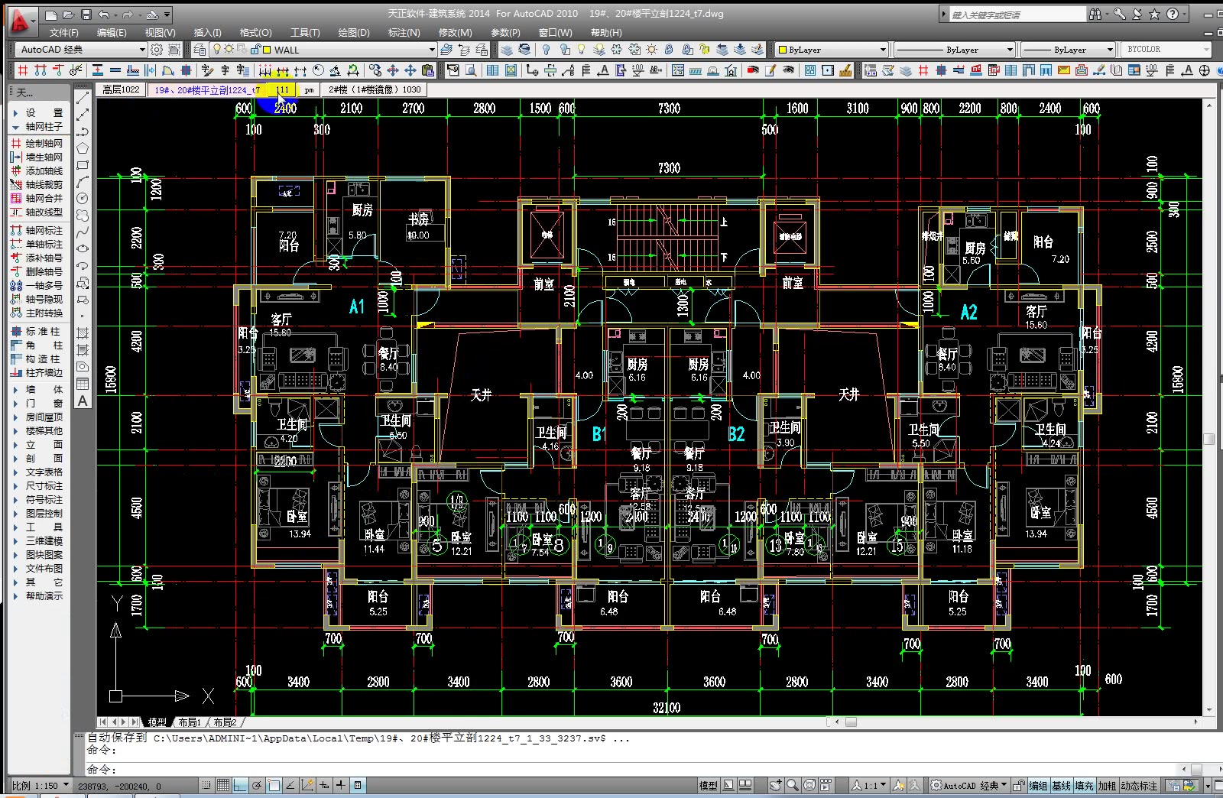Screen dimensions: 1223x798
Task: Click the red eye view icon
Action: tap(753, 70)
